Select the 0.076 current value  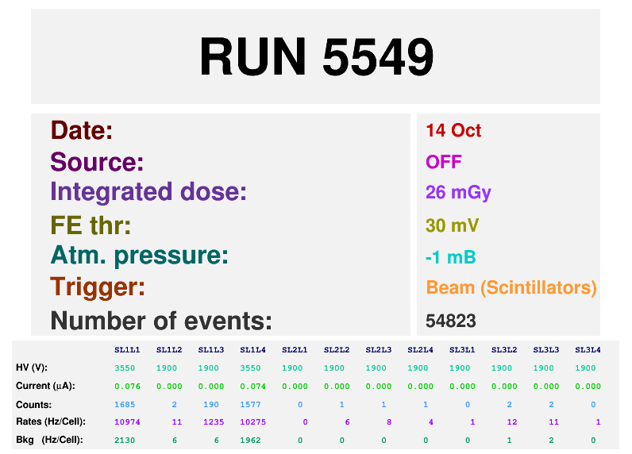point(127,387)
